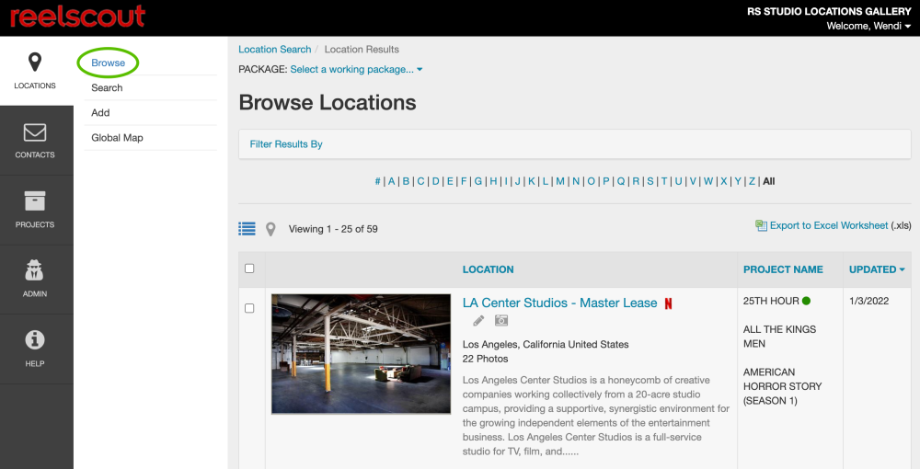The height and width of the screenshot is (469, 920).
Task: Select Global Map in the Locations submenu
Action: (118, 138)
